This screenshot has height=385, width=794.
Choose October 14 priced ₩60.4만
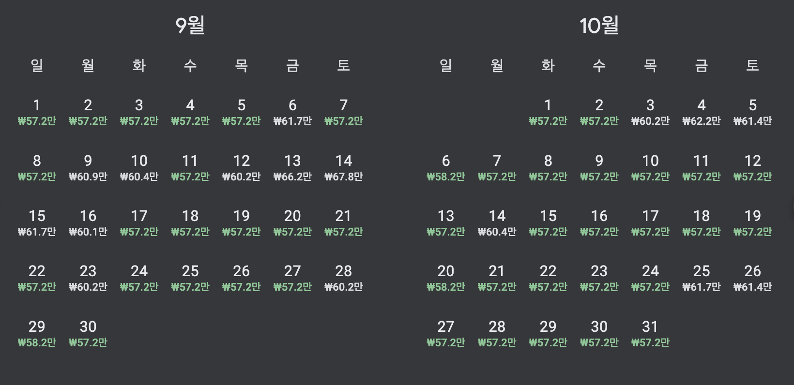coord(497,222)
